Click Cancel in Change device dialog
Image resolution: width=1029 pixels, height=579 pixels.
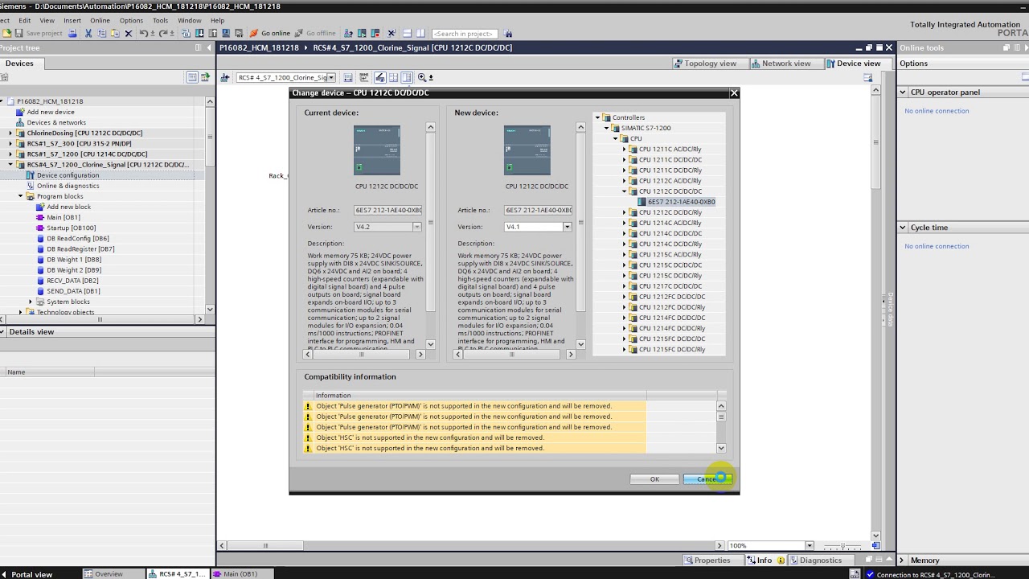pyautogui.click(x=707, y=479)
